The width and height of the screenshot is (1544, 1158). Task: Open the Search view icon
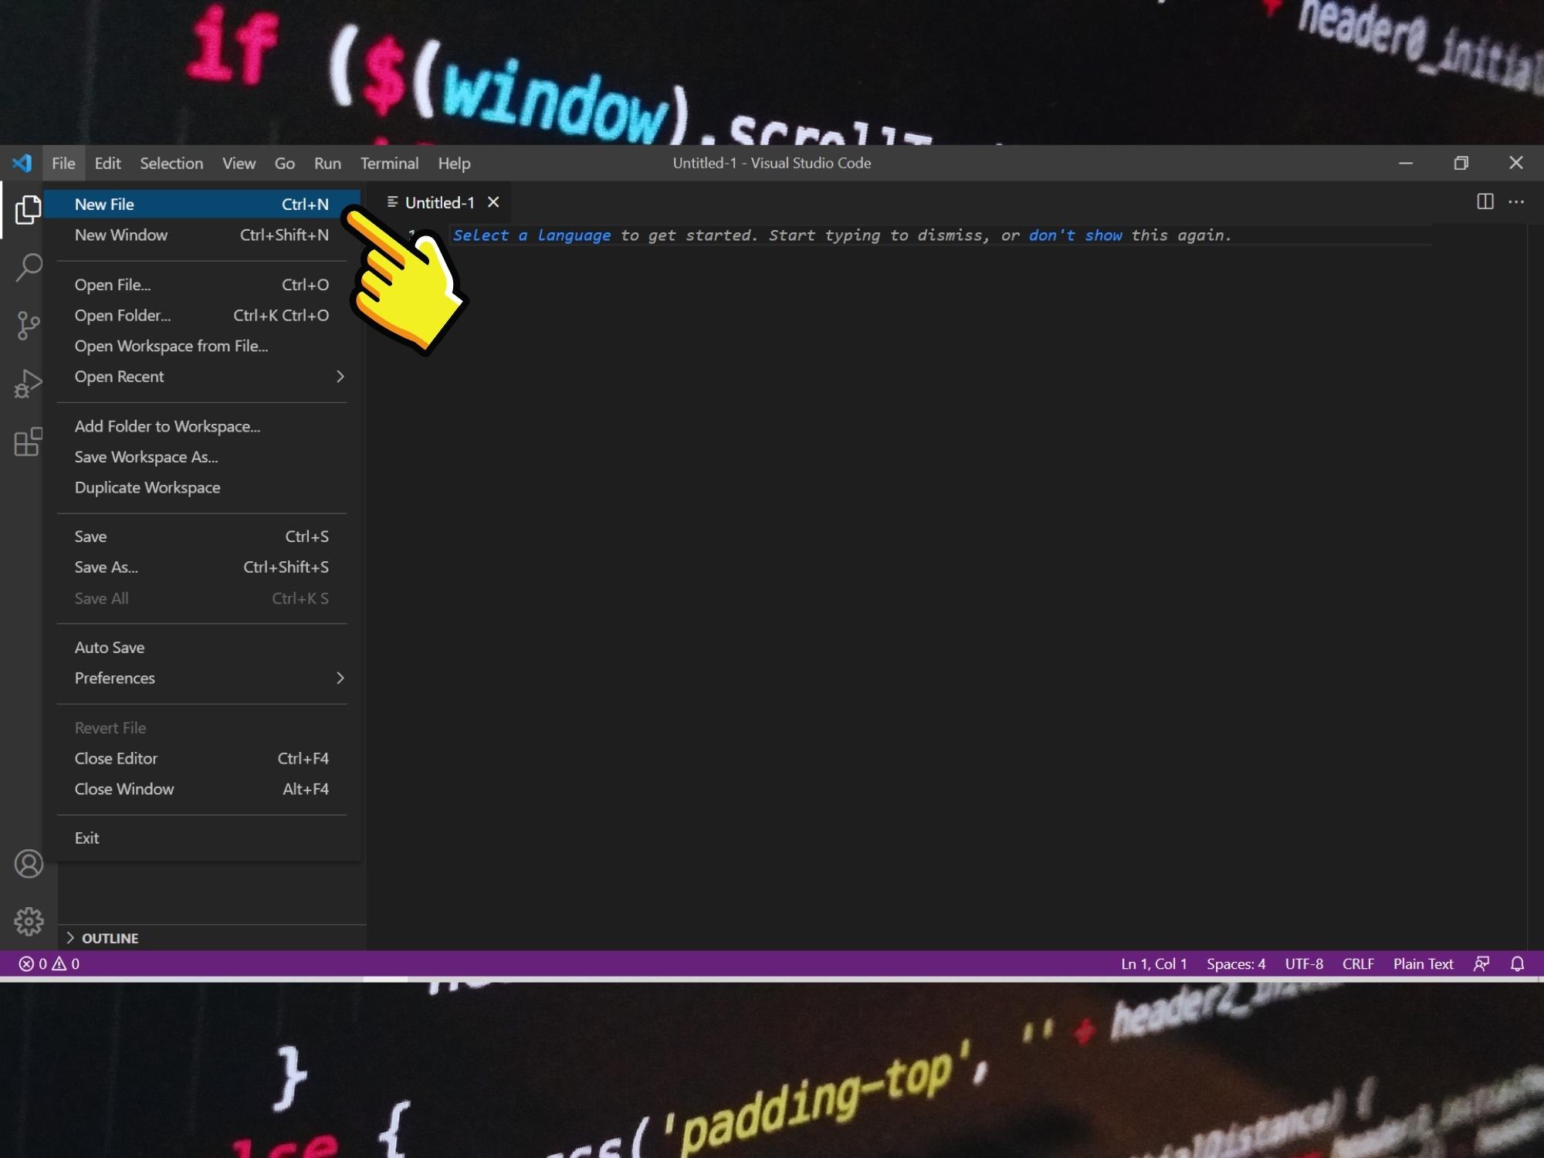[x=29, y=268]
